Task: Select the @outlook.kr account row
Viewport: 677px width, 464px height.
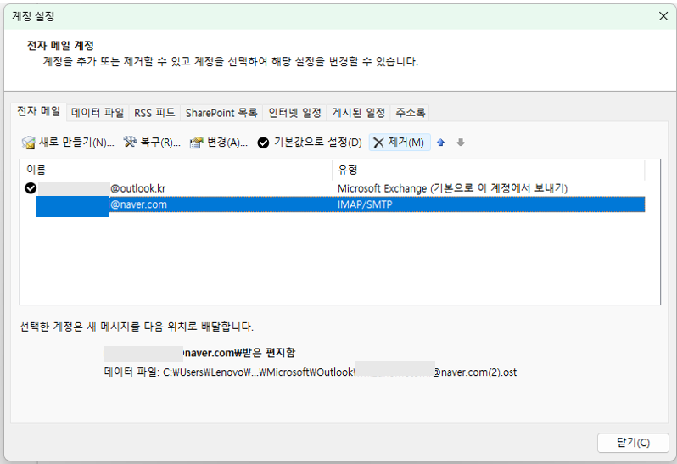Action: [334, 188]
